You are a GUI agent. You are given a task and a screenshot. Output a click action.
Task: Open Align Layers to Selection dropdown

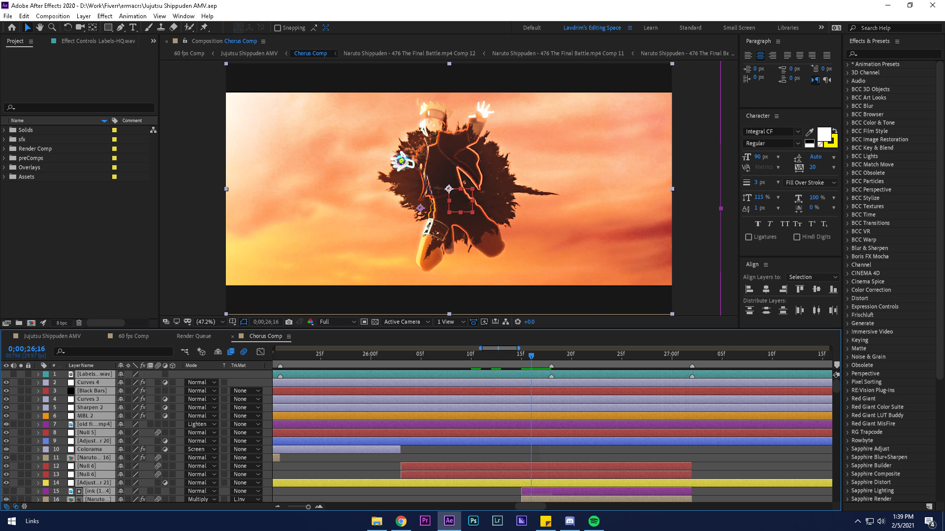point(812,277)
